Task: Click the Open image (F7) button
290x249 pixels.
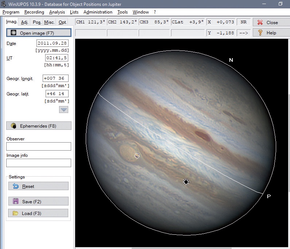Action: coord(39,33)
